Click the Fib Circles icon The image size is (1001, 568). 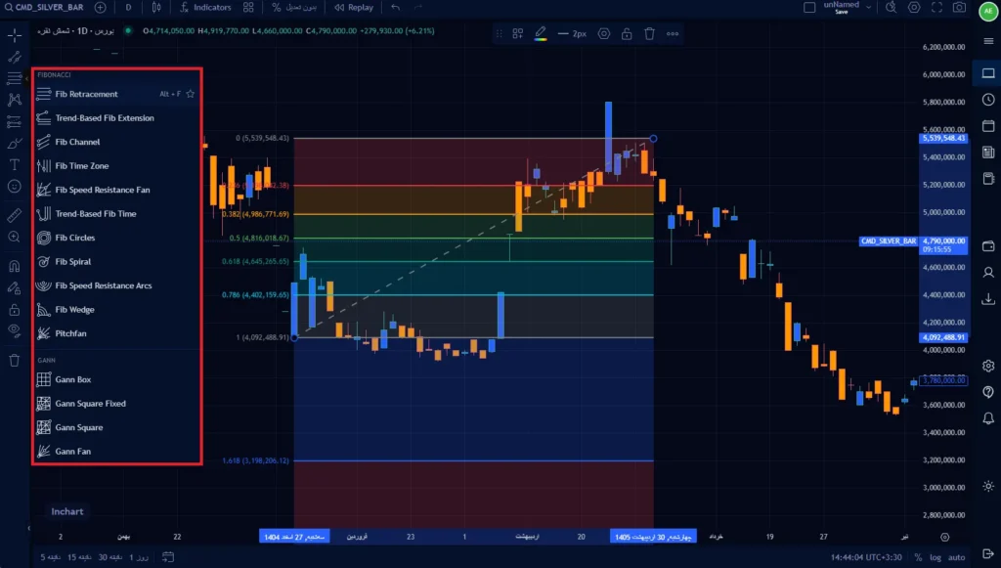tap(43, 238)
